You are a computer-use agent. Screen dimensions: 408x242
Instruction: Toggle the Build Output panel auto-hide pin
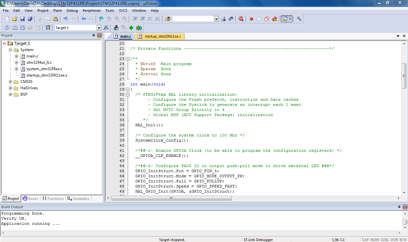(399, 207)
